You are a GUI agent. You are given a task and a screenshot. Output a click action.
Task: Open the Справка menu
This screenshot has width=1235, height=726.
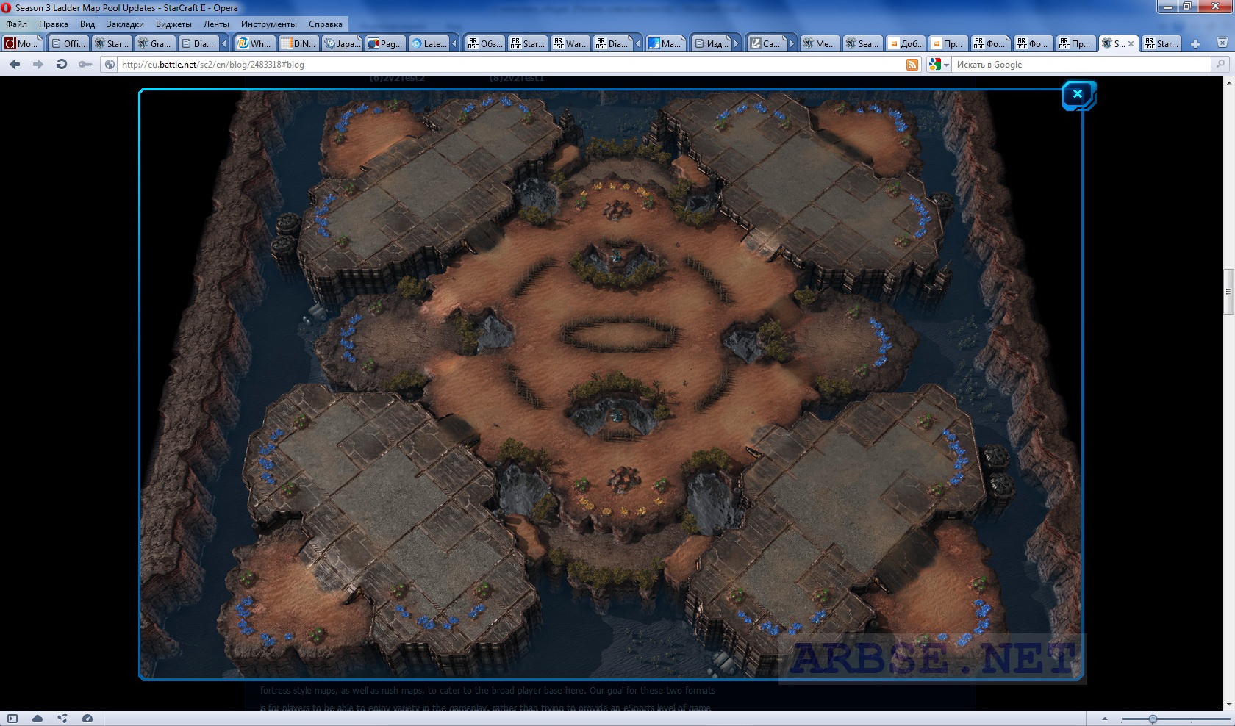(x=326, y=24)
